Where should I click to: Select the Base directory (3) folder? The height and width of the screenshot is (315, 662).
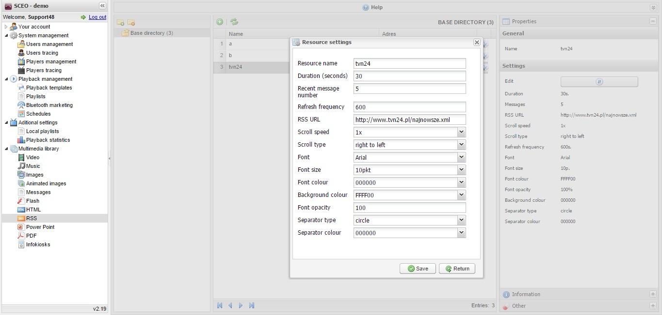point(162,33)
